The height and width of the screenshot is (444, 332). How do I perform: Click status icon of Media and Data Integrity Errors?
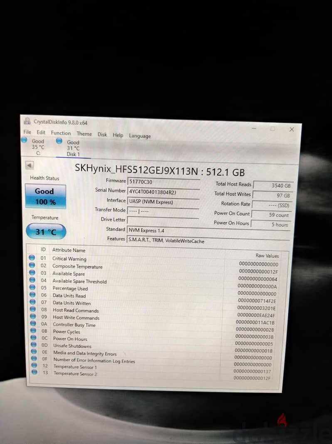34,352
